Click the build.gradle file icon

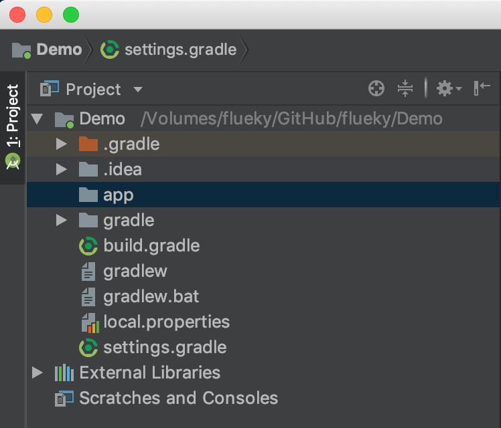click(88, 246)
